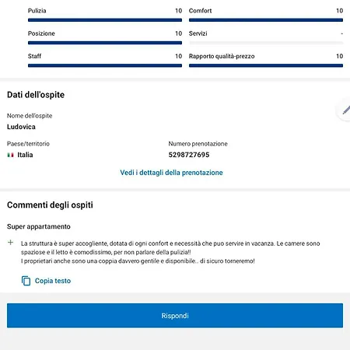
Task: Click the Copia testo link
Action: pyautogui.click(x=53, y=281)
